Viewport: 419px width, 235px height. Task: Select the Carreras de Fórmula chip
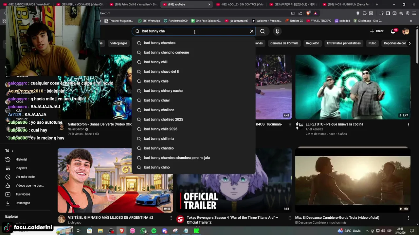click(x=284, y=43)
